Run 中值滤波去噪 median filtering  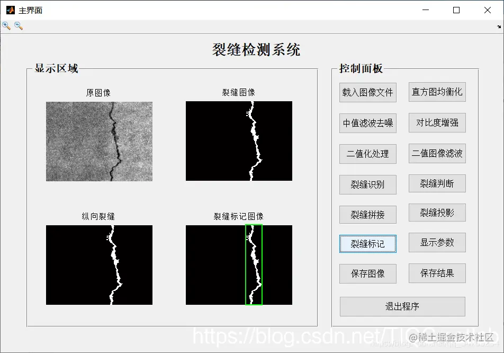pyautogui.click(x=367, y=123)
